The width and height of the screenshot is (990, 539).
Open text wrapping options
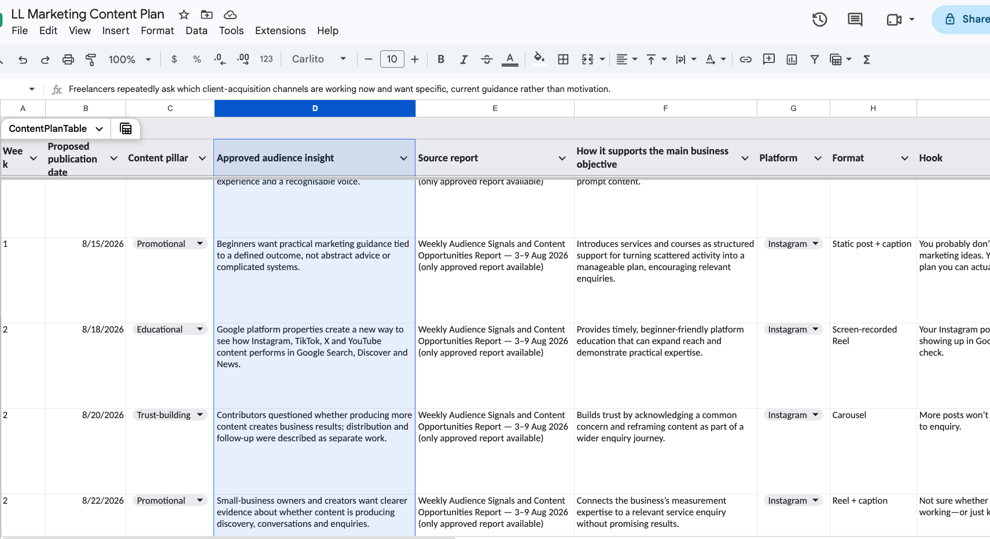(686, 60)
